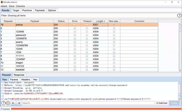Toggle Error checkbox for password row
This screenshot has width=182, height=111.
click(75, 35)
